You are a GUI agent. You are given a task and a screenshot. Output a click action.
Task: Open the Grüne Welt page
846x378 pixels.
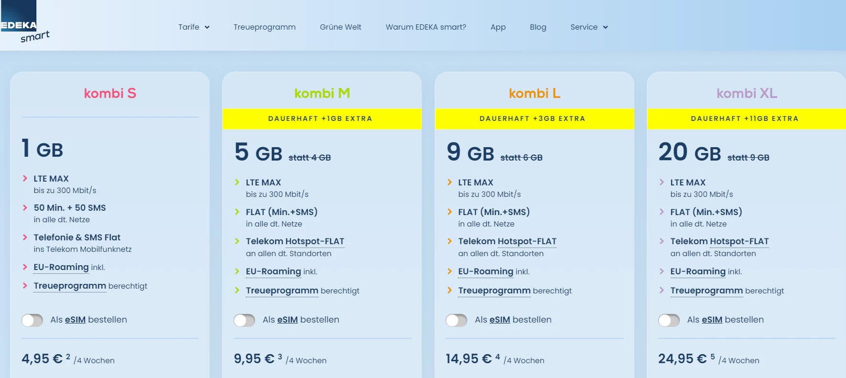point(341,27)
